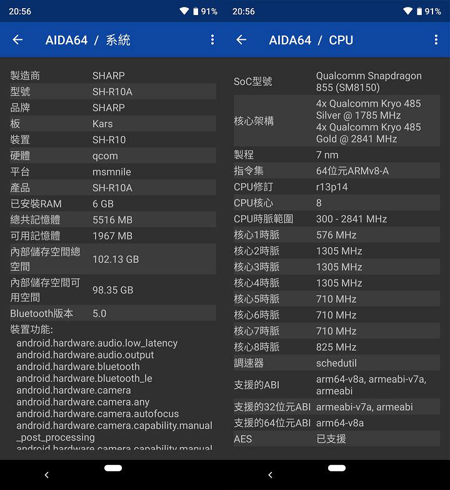Viewport: 450px width, 490px height.
Task: Select the 102.13 GB storage total row
Action: point(113,259)
